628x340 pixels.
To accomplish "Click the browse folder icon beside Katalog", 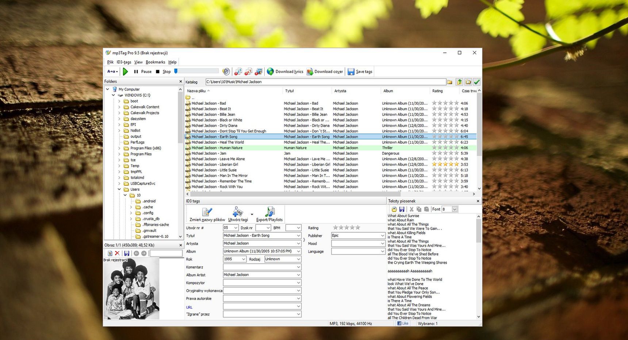I will coord(449,82).
